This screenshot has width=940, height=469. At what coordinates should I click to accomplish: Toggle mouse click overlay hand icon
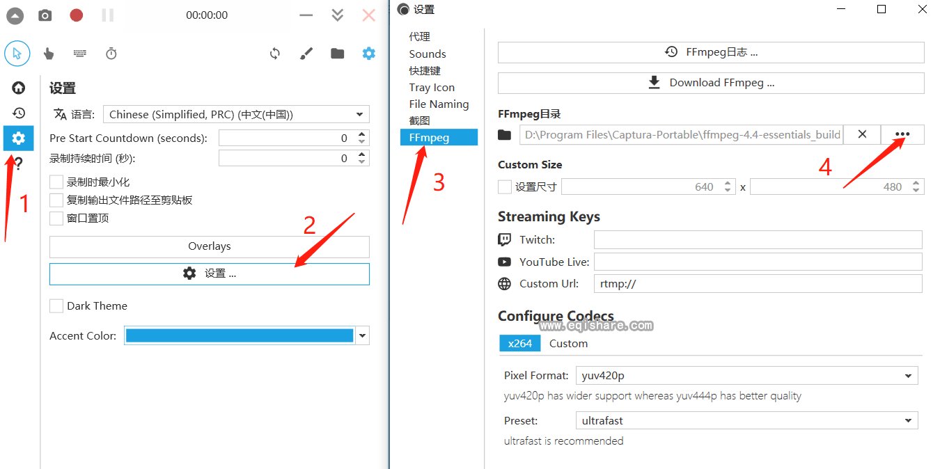pyautogui.click(x=49, y=54)
